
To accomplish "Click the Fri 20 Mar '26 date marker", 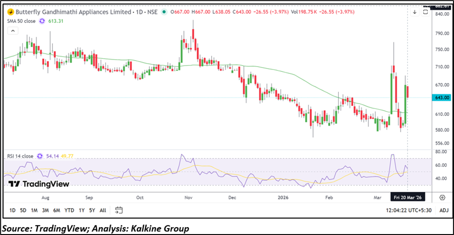I will click(408, 198).
